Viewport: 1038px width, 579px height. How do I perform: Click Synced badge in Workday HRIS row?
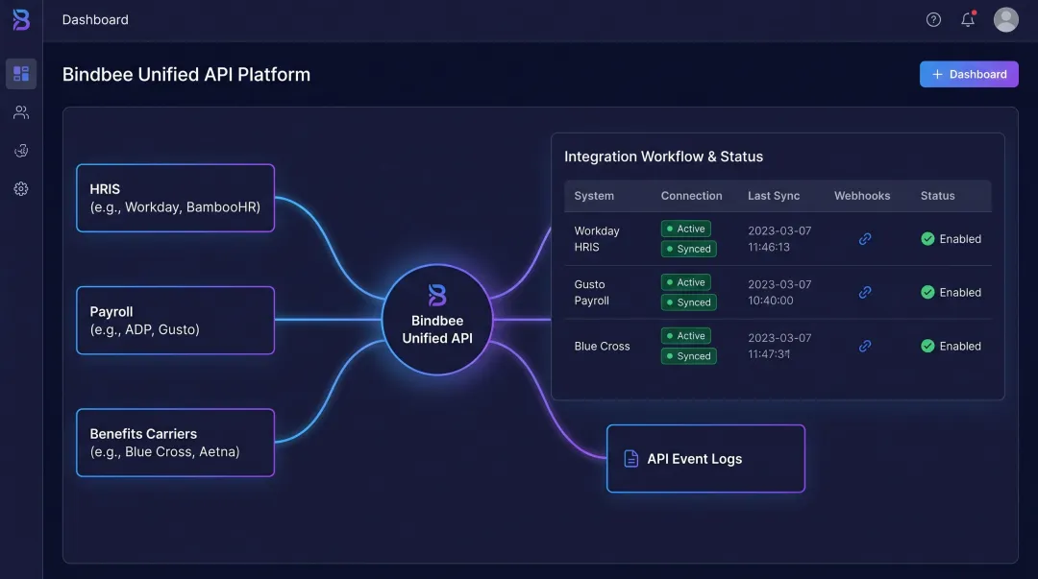point(688,249)
